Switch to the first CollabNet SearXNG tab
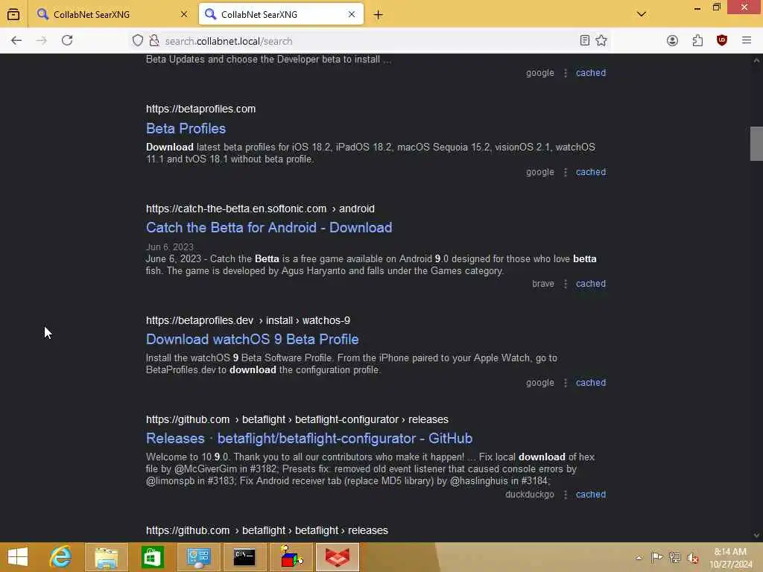The height and width of the screenshot is (572, 763). pyautogui.click(x=113, y=15)
